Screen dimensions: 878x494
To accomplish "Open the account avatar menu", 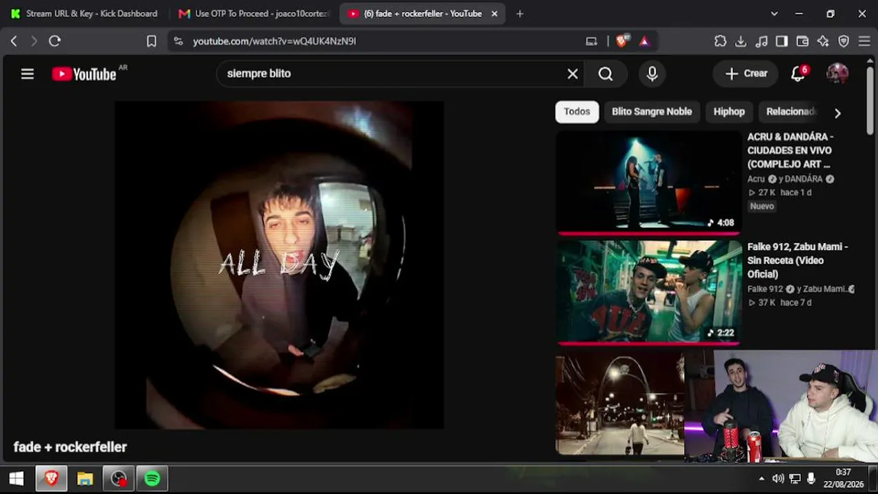I will [837, 73].
